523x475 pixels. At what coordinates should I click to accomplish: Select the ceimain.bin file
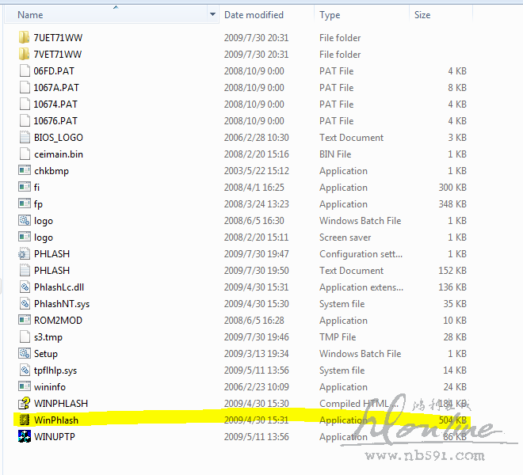(x=58, y=154)
